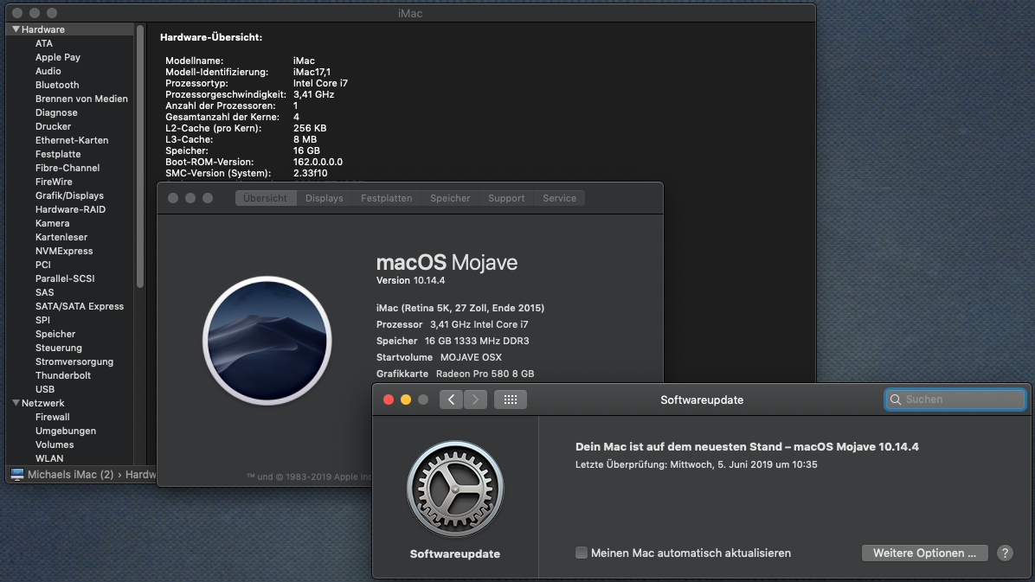Click Version 10.14.4 text in overview

click(x=410, y=280)
